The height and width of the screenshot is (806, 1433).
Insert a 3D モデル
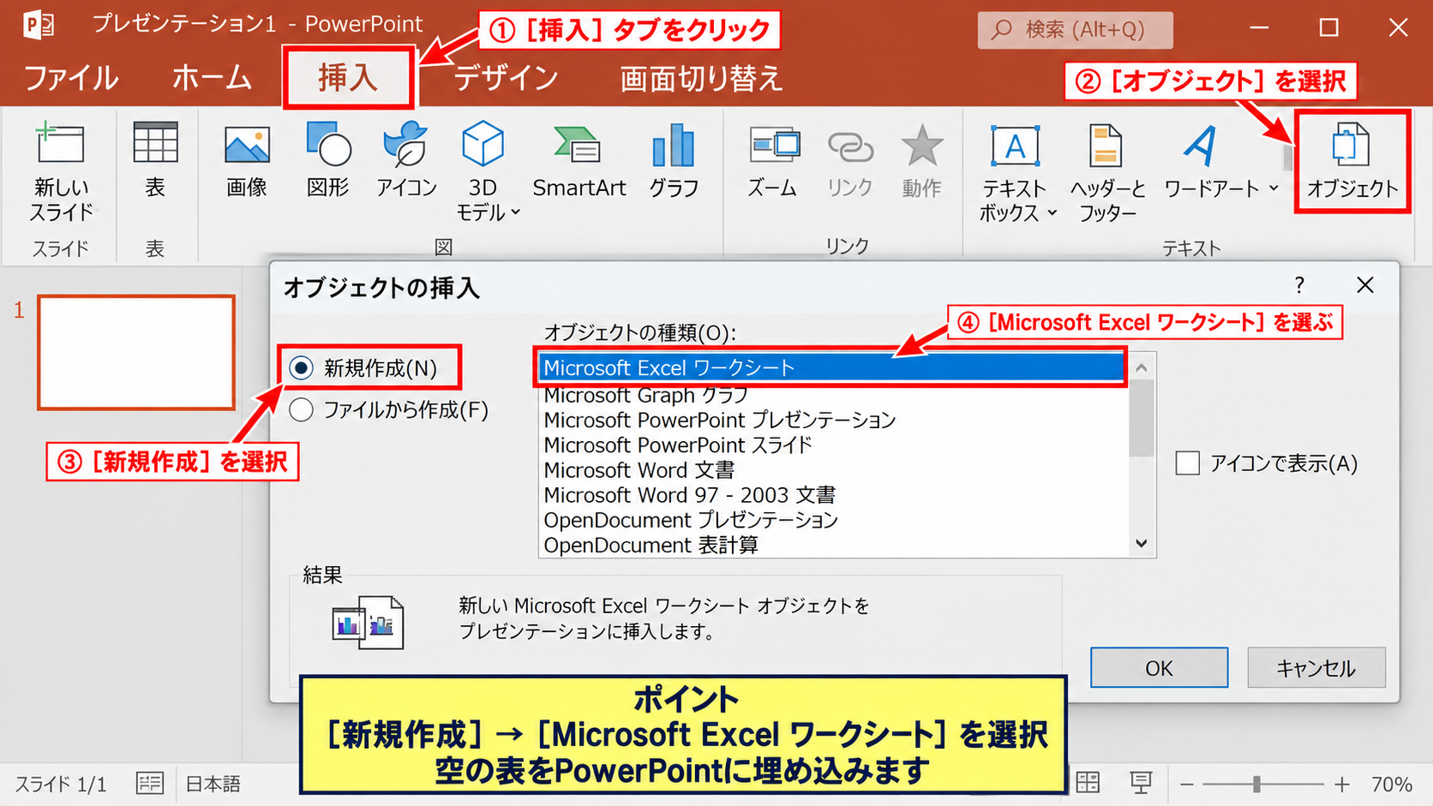[x=483, y=171]
